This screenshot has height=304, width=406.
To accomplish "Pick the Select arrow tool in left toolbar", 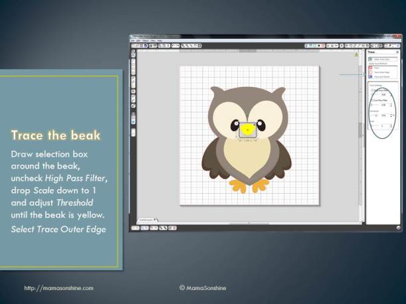I will click(134, 52).
